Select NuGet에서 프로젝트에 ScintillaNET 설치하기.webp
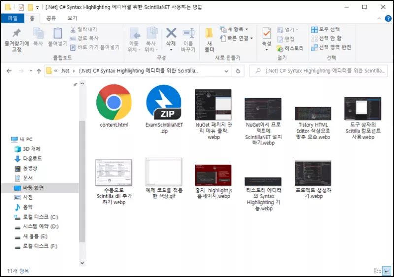Image resolution: width=394 pixels, height=277 pixels. (x=263, y=122)
